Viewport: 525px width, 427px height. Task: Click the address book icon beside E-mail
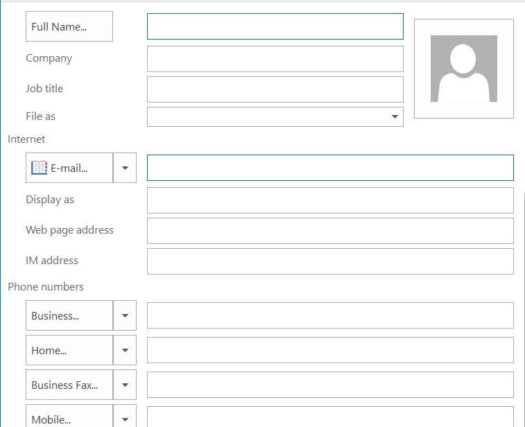(x=40, y=168)
